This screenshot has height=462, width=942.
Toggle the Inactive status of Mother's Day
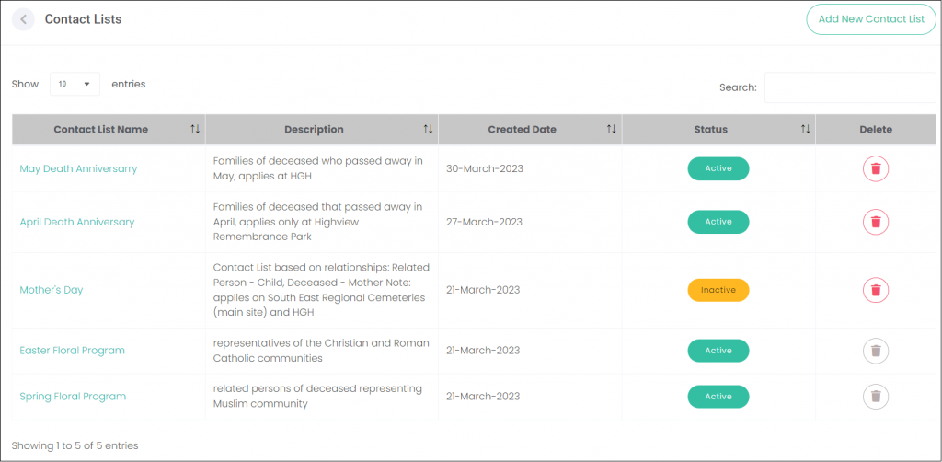(718, 290)
